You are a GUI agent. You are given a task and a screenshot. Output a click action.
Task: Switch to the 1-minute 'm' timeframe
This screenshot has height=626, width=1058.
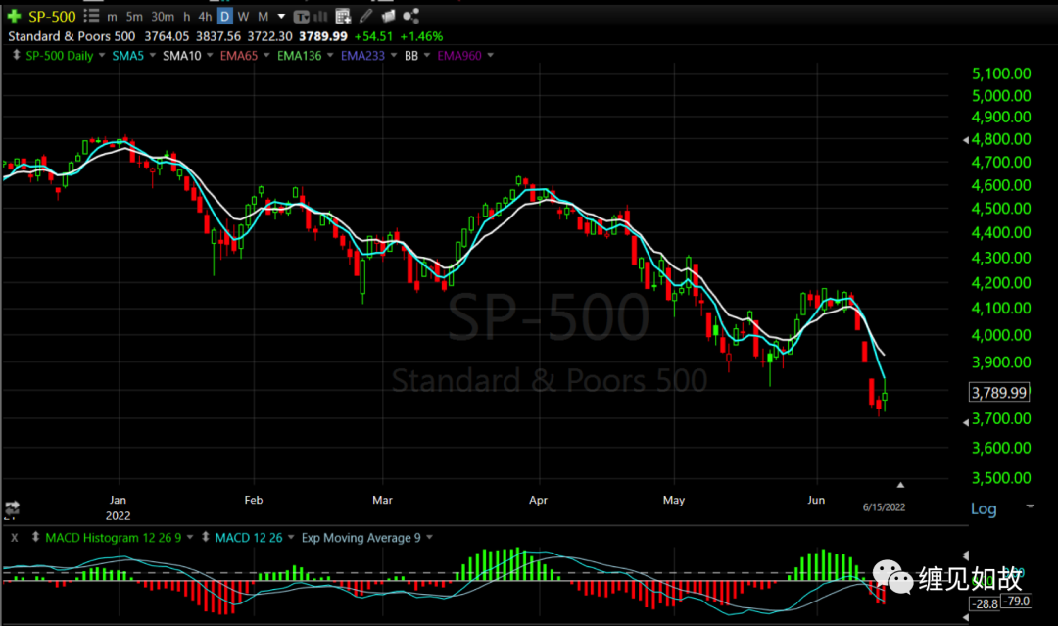[x=112, y=17]
